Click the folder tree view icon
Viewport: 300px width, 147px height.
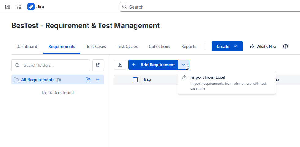98,65
